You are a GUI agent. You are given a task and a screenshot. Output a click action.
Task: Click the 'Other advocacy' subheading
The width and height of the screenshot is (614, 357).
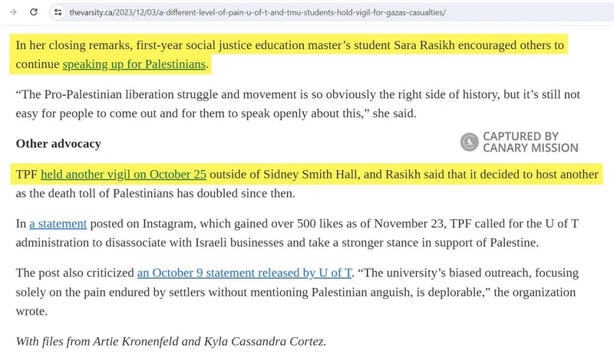58,144
